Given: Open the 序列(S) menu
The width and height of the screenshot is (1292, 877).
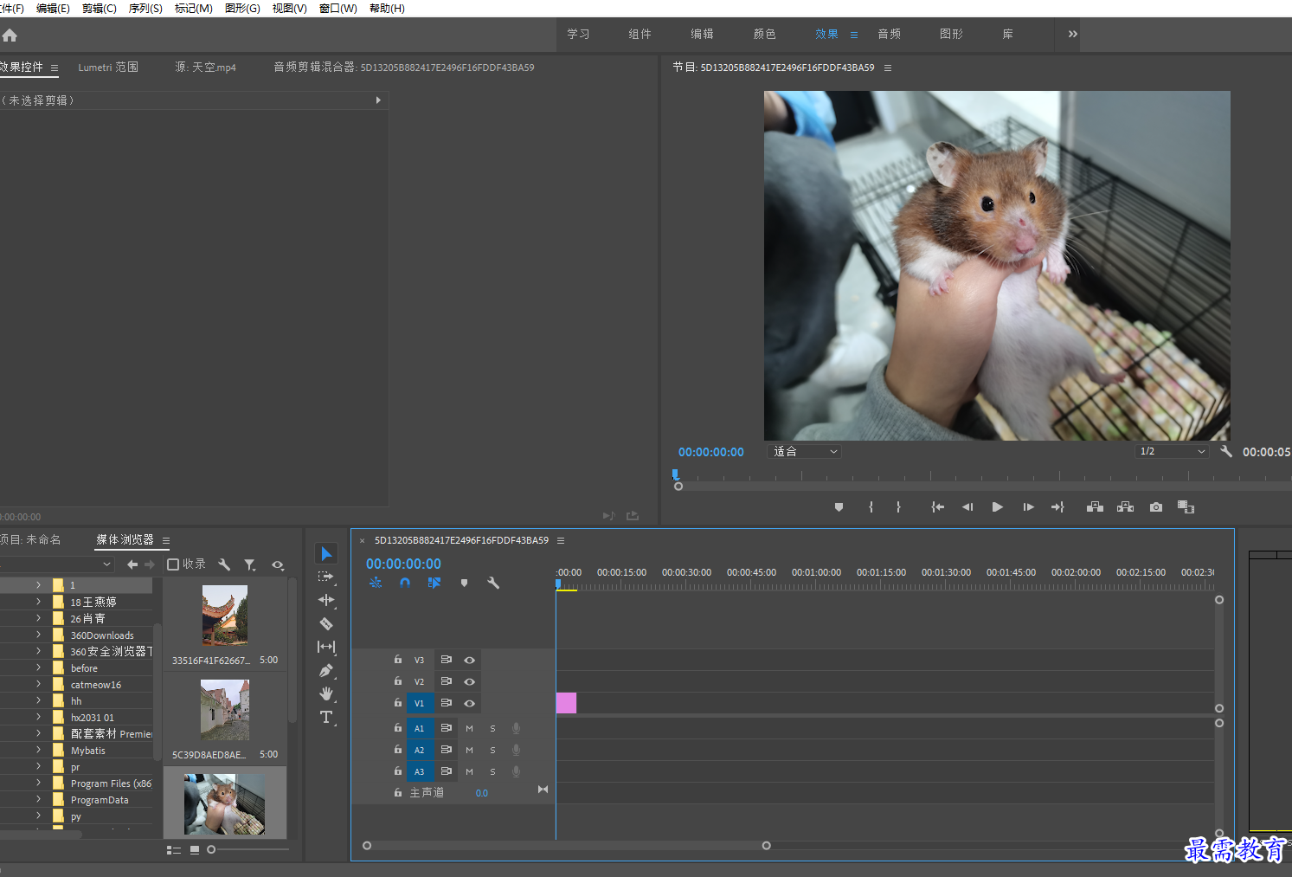Looking at the screenshot, I should [x=145, y=8].
